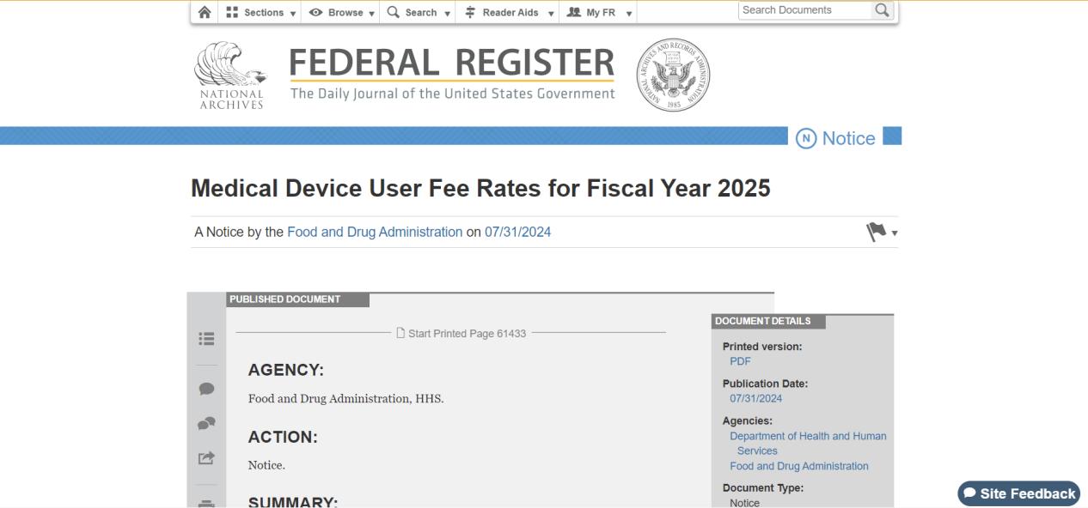Open the Search dropdown menu
The width and height of the screenshot is (1088, 508).
coord(418,12)
